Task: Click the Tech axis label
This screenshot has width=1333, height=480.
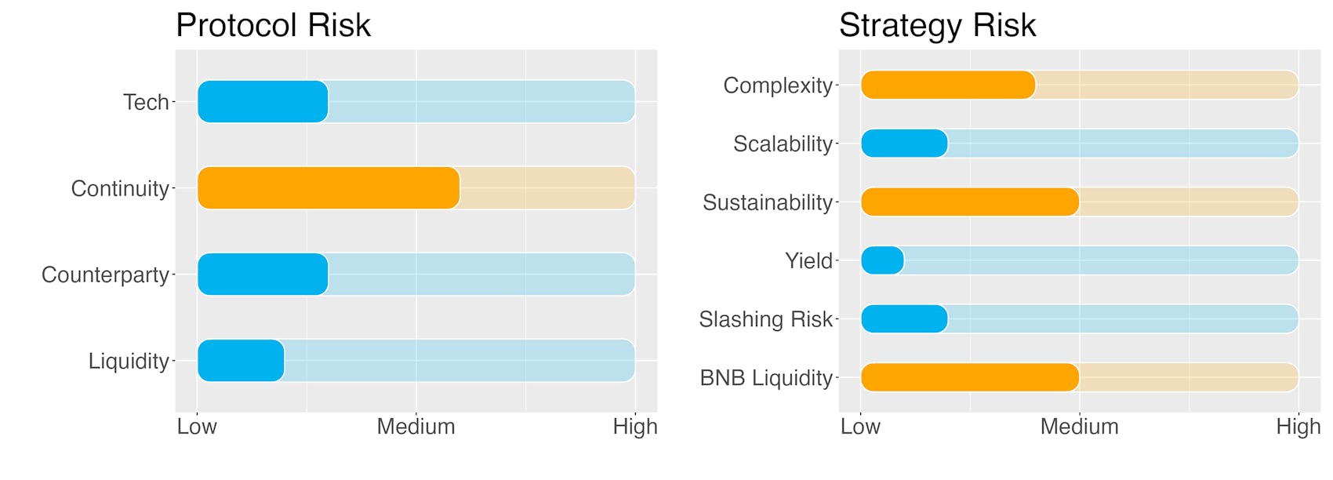Action: click(146, 102)
